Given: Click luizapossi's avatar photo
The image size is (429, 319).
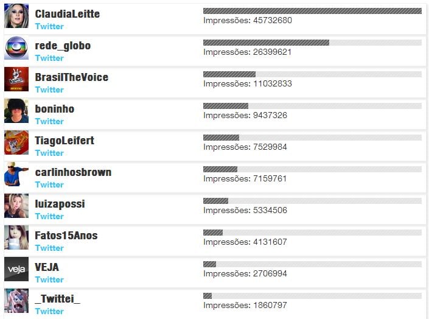Looking at the screenshot, I should (x=16, y=206).
